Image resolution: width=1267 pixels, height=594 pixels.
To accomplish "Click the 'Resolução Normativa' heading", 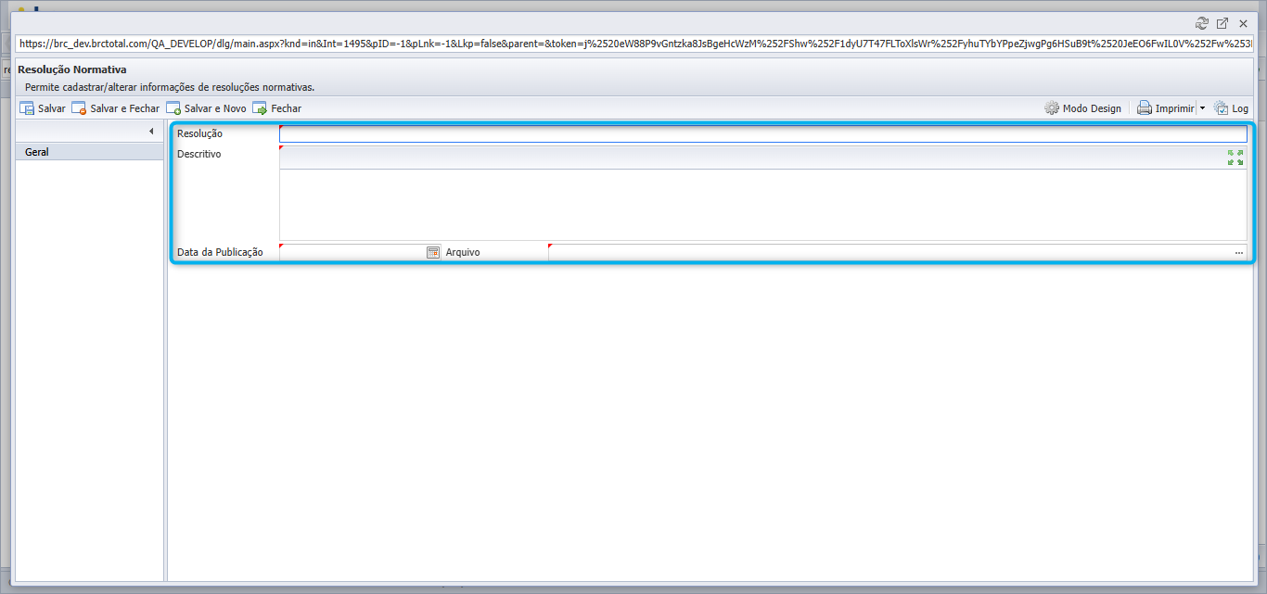I will click(x=72, y=70).
